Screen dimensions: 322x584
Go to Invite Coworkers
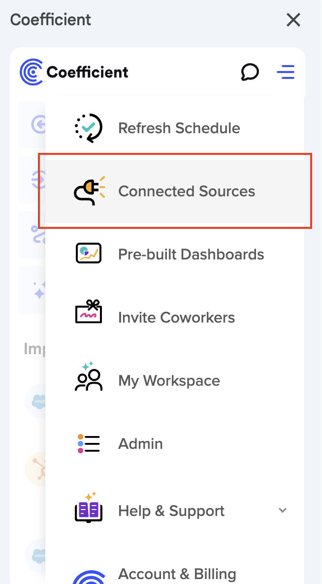(x=176, y=317)
